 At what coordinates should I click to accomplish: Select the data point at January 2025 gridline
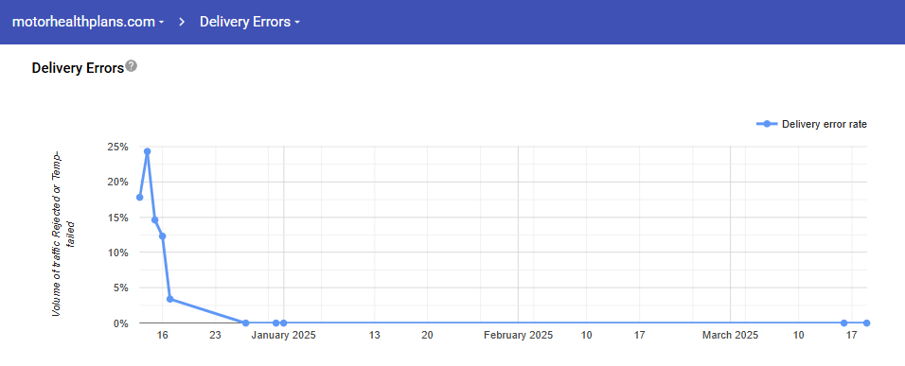283,322
